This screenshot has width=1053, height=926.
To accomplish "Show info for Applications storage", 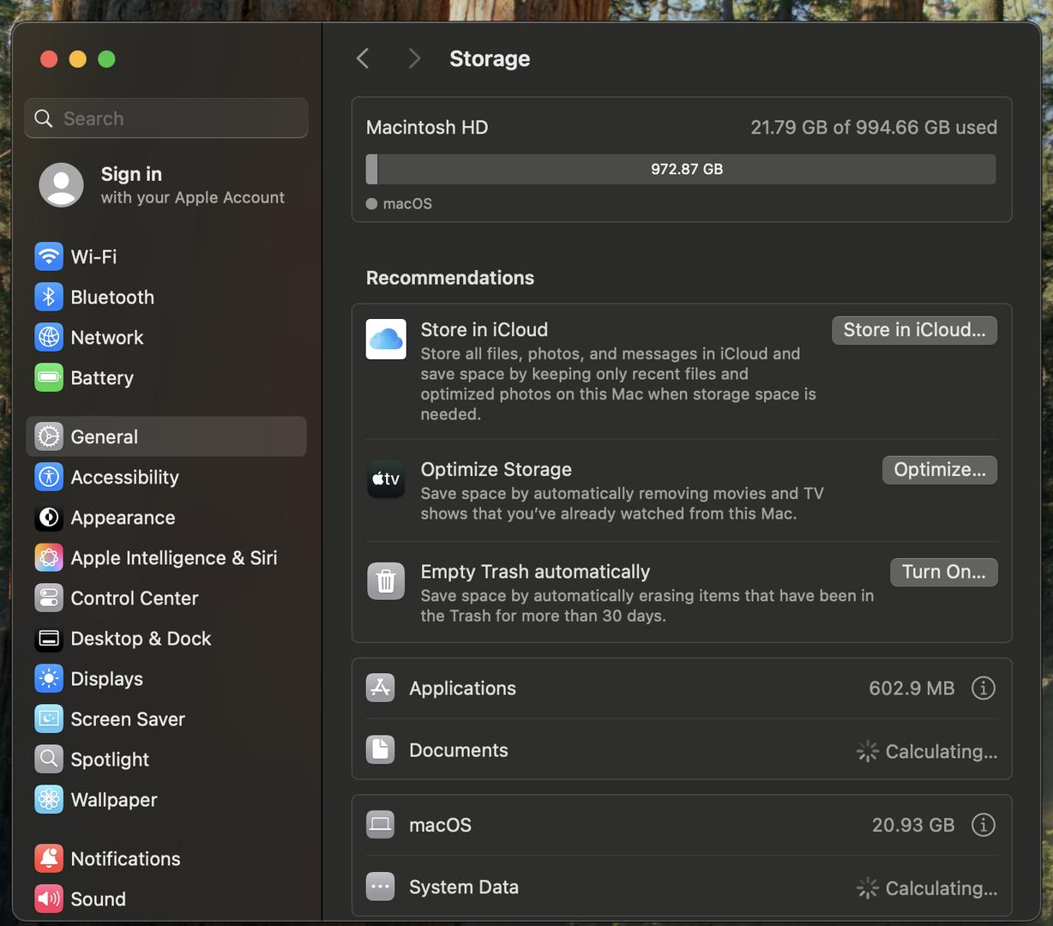I will (x=983, y=688).
